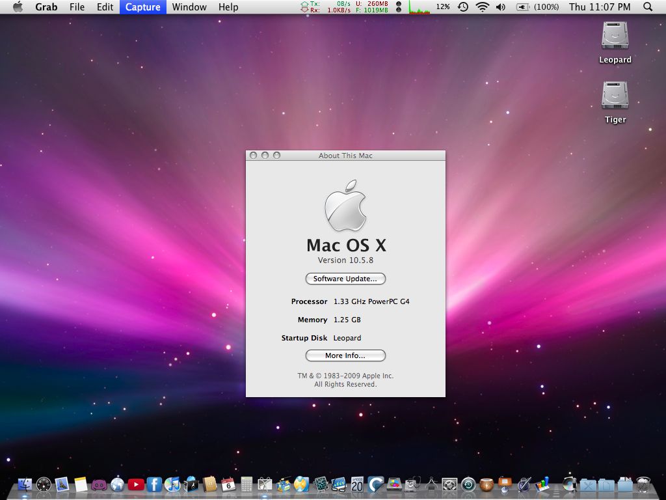Minimize the About This Mac window

pos(265,155)
